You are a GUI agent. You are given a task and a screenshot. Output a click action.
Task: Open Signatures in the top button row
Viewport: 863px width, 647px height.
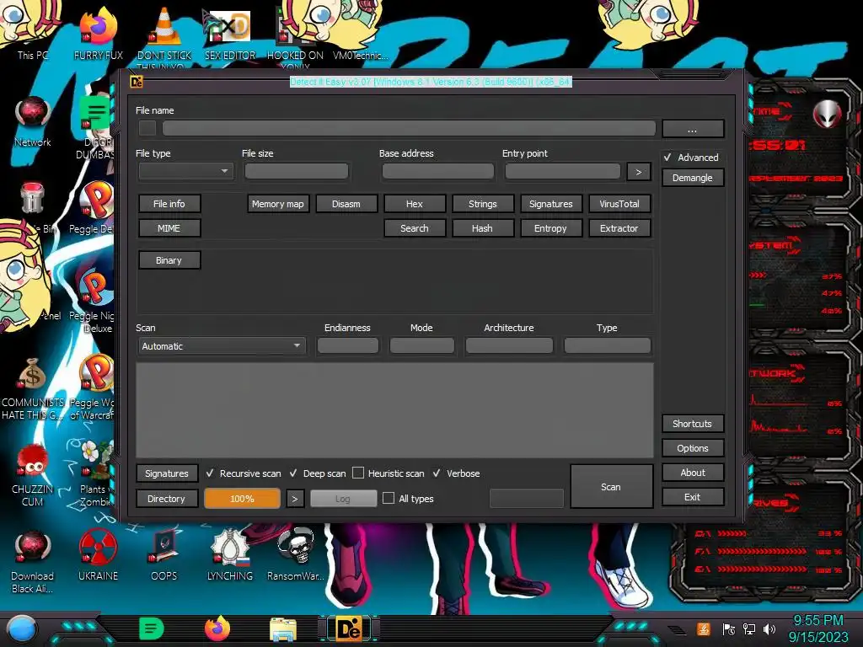(551, 204)
